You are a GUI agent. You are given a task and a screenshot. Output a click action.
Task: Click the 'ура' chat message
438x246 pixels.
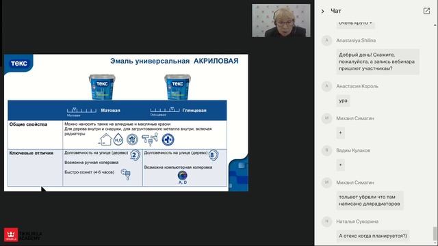[x=343, y=100]
